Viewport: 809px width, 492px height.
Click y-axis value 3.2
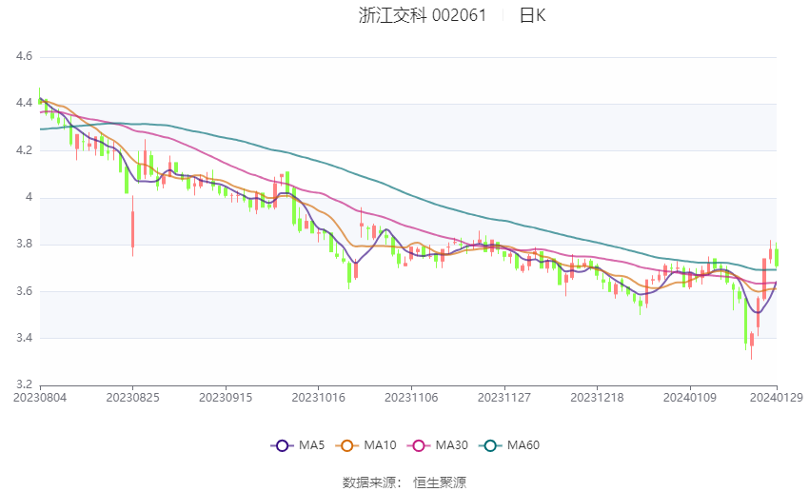24,384
